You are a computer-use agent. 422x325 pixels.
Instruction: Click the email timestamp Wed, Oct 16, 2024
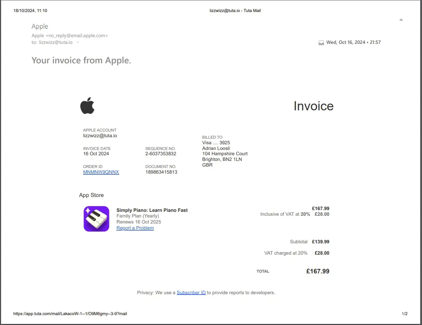click(353, 42)
